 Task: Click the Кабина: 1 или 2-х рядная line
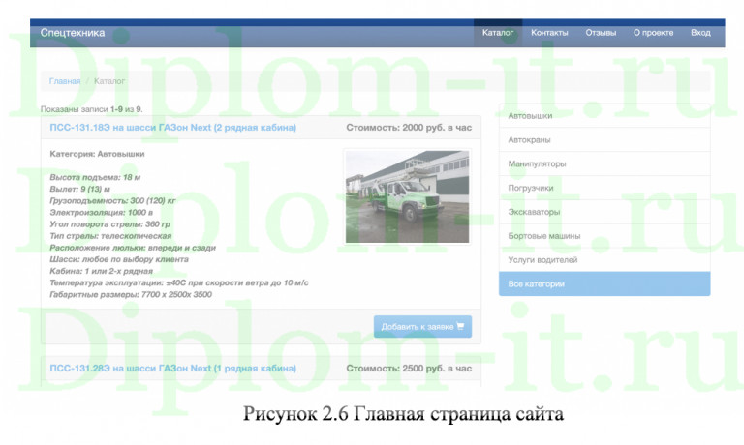pos(101,271)
